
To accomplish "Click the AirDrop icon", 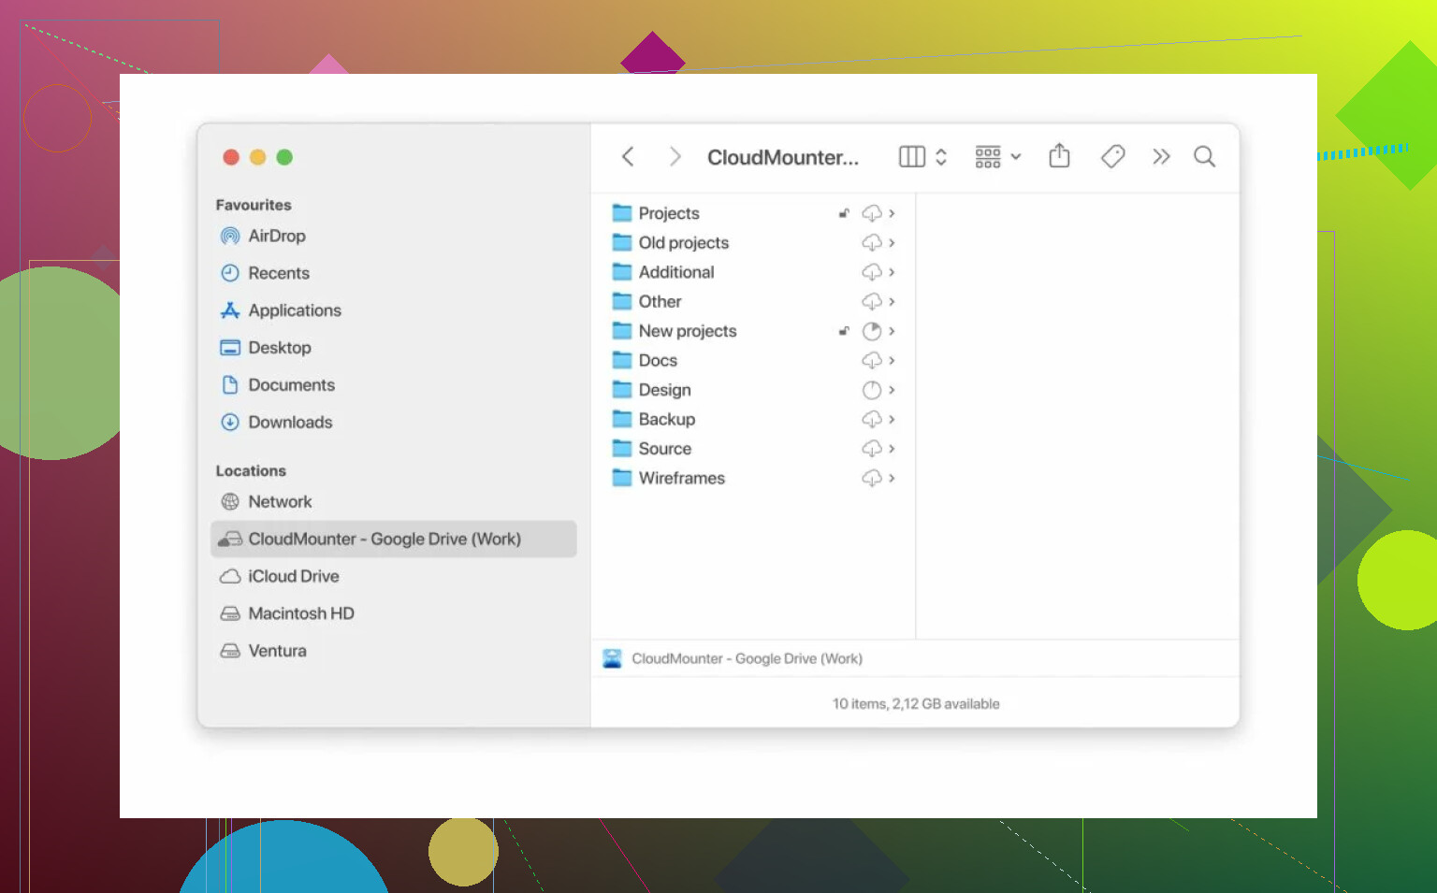I will click(230, 236).
